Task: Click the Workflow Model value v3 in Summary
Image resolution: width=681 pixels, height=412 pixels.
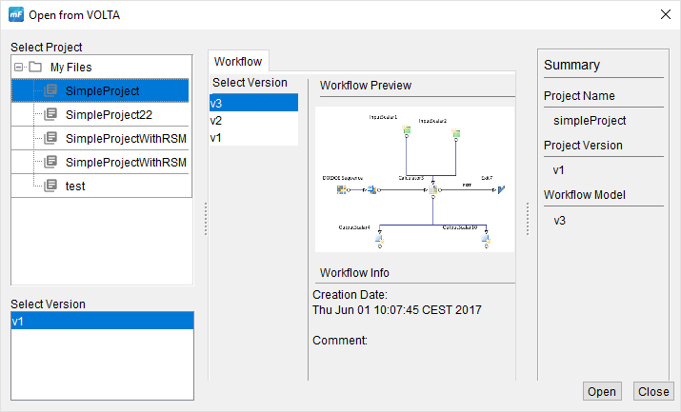Action: pos(559,221)
